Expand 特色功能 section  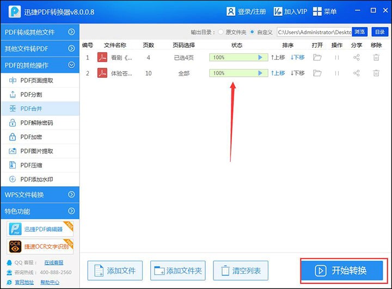point(40,211)
